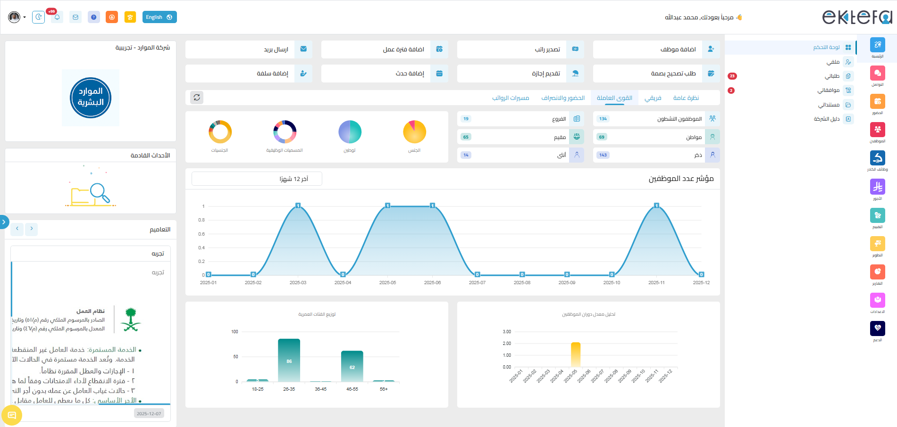Viewport: 897px width, 427px height.
Task: Switch language using the English button
Action: [x=159, y=17]
